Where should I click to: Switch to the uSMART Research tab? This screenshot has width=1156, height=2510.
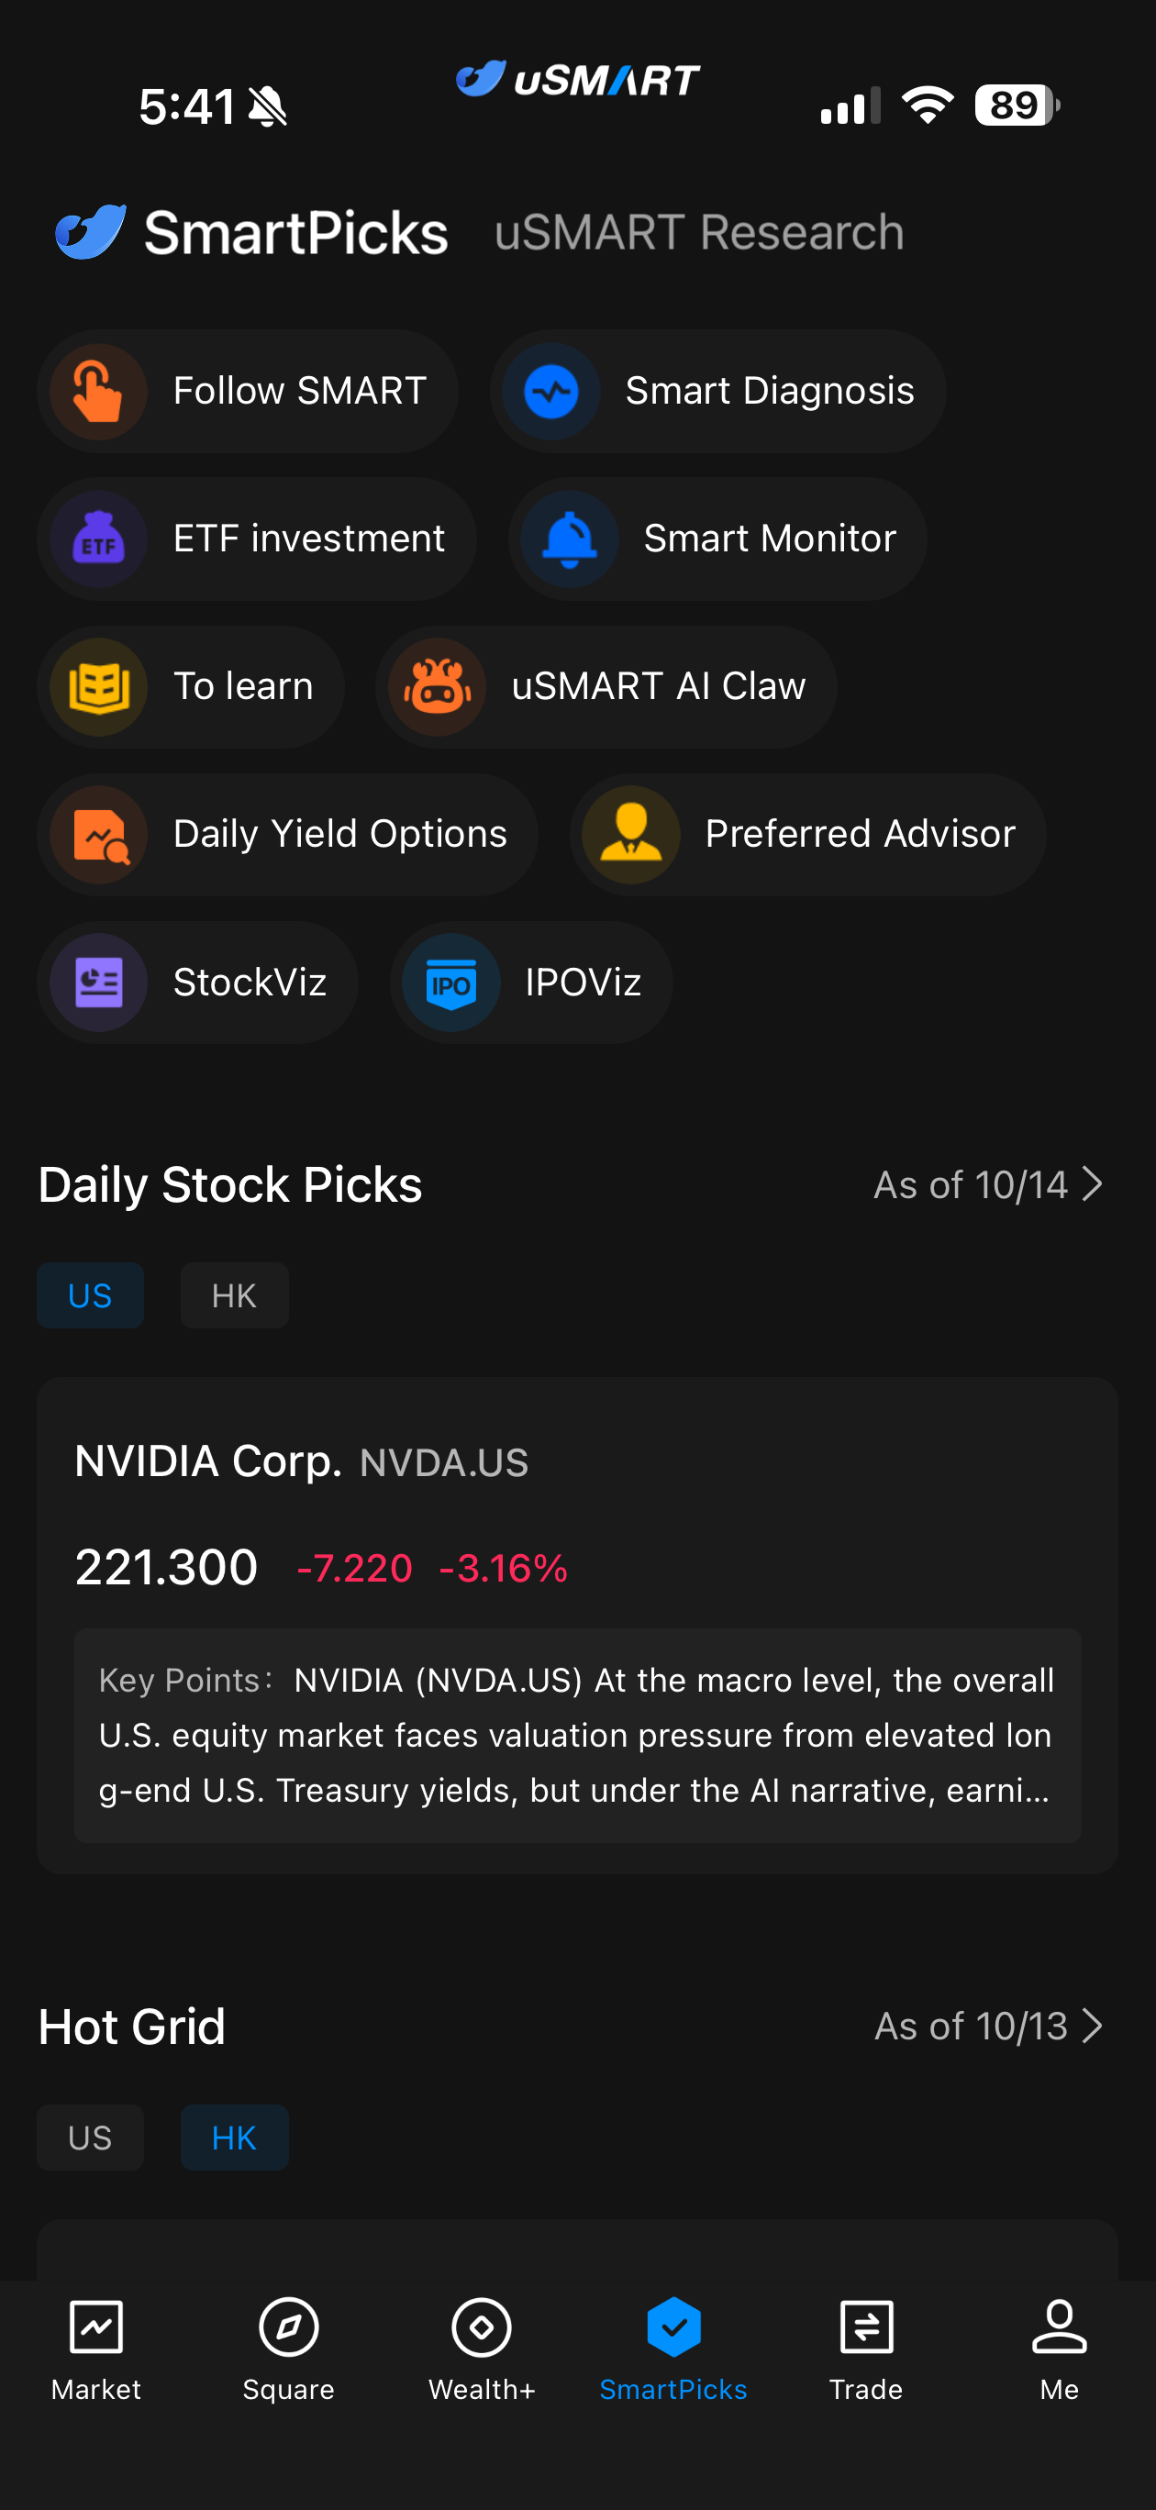pos(700,232)
